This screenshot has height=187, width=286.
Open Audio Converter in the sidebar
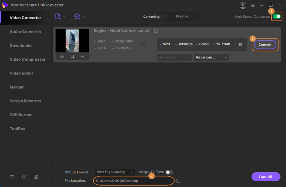click(x=26, y=32)
